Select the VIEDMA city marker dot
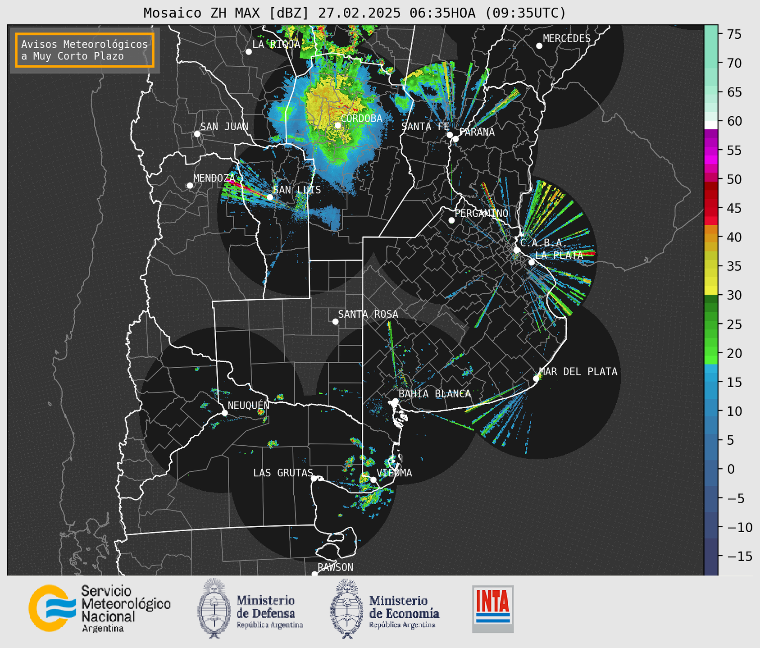 tap(373, 479)
